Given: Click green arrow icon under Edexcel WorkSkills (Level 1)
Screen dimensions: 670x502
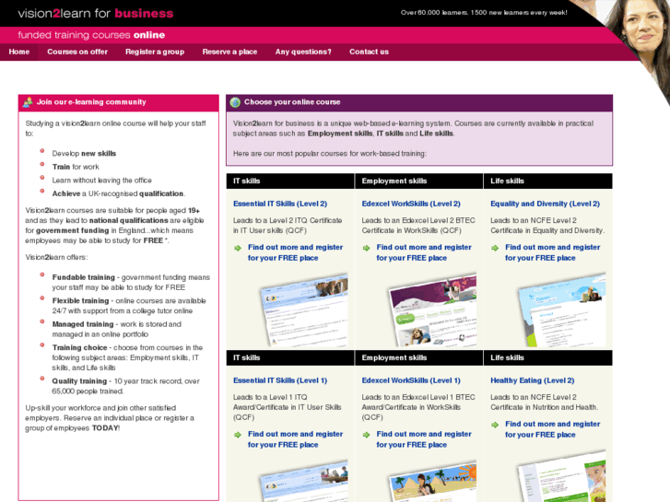Looking at the screenshot, I should (366, 435).
